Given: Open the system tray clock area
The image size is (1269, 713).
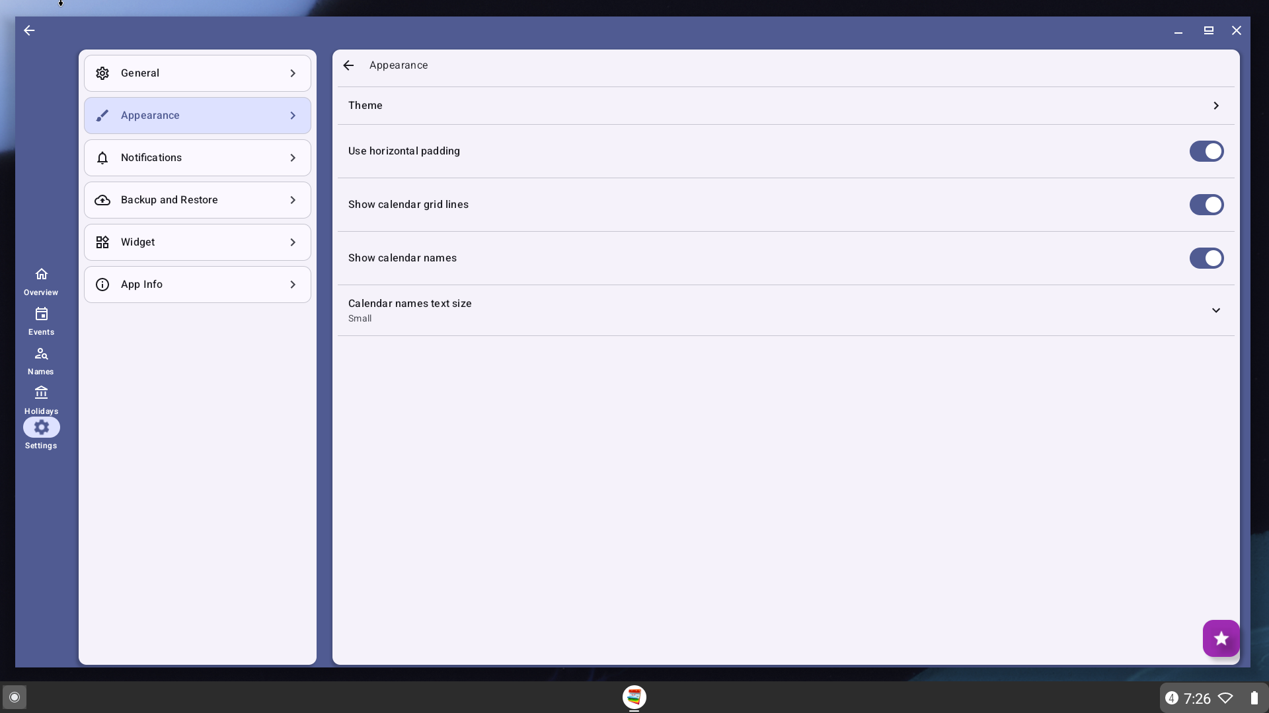Looking at the screenshot, I should click(x=1196, y=698).
